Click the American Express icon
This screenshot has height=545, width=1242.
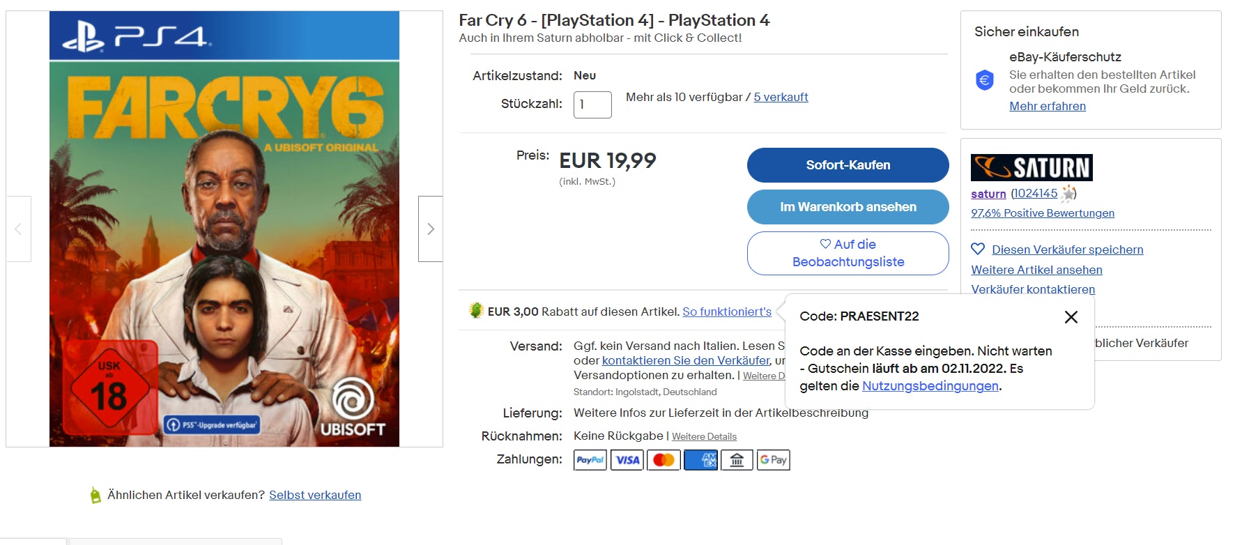700,460
